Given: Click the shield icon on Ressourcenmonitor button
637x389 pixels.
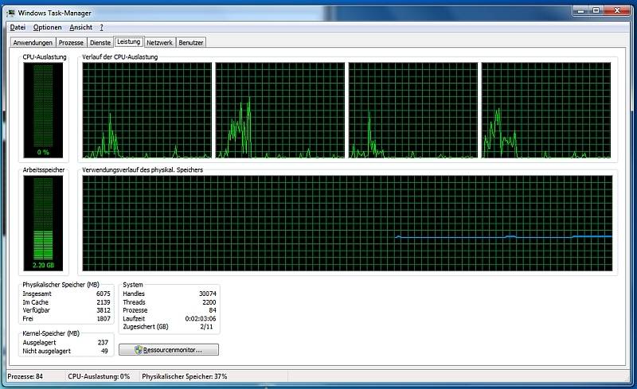Looking at the screenshot, I should [x=139, y=349].
